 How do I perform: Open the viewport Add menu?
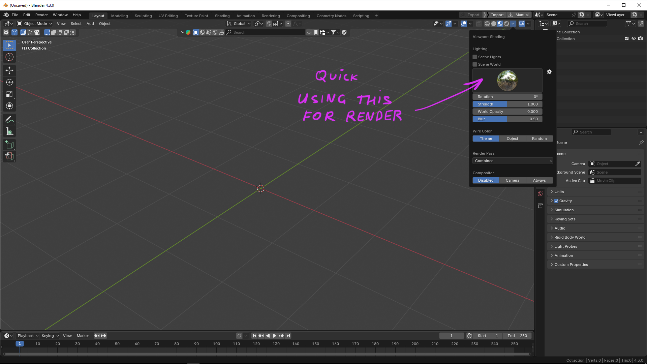tap(90, 24)
